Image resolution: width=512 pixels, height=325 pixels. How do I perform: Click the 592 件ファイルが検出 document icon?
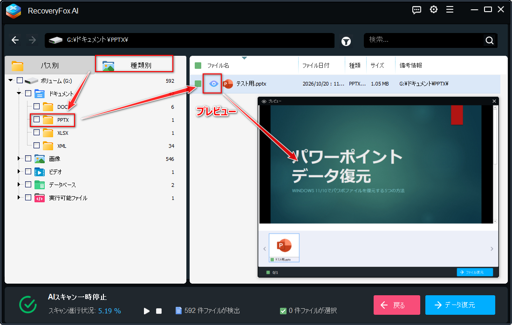[x=178, y=311]
